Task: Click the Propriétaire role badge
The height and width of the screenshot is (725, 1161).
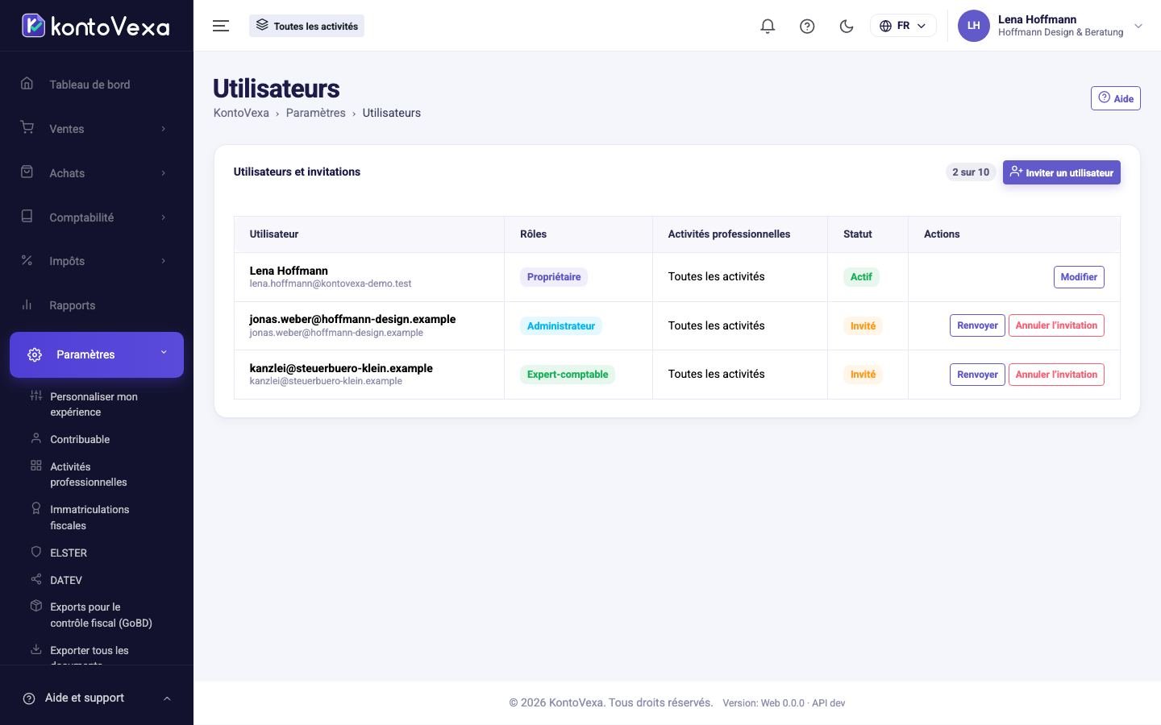Action: tap(554, 277)
